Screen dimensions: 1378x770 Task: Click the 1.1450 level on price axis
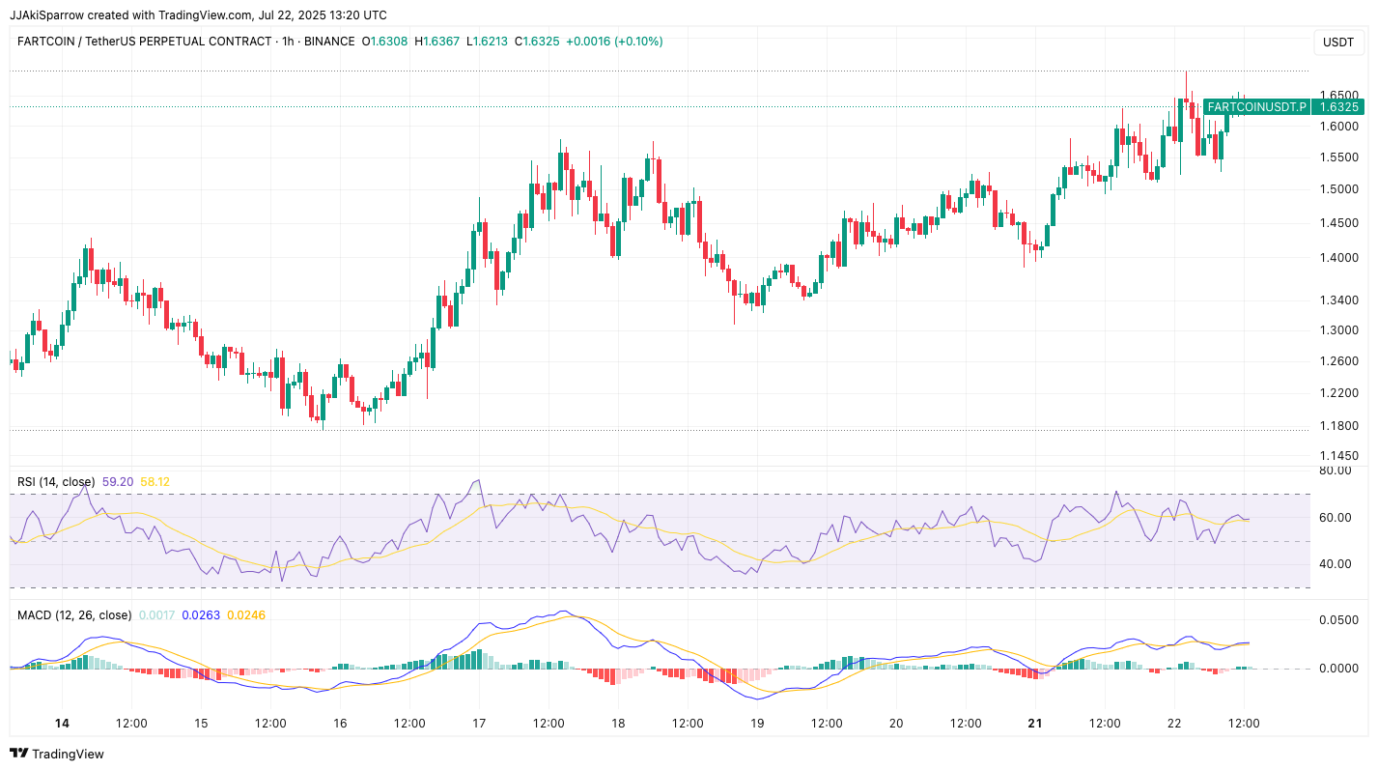(x=1338, y=455)
